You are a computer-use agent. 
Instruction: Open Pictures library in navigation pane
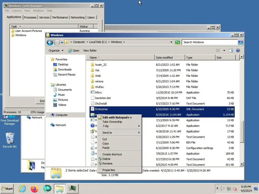click(x=63, y=100)
